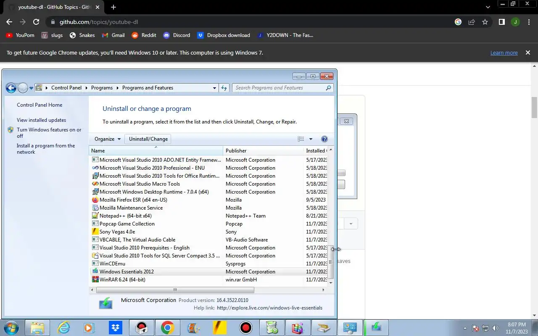The image size is (538, 336).
Task: Click the volume speaker tray icon
Action: (x=496, y=328)
